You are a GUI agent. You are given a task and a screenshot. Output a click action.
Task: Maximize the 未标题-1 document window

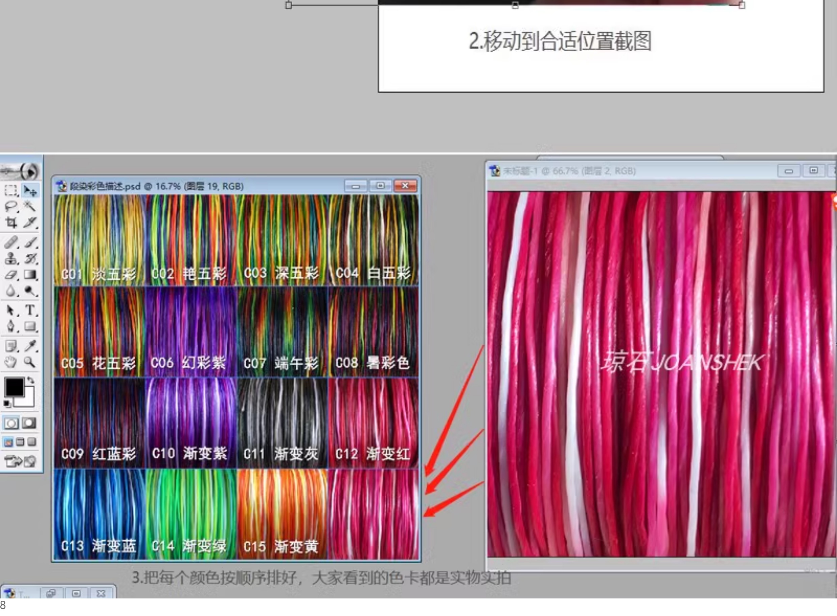[813, 171]
